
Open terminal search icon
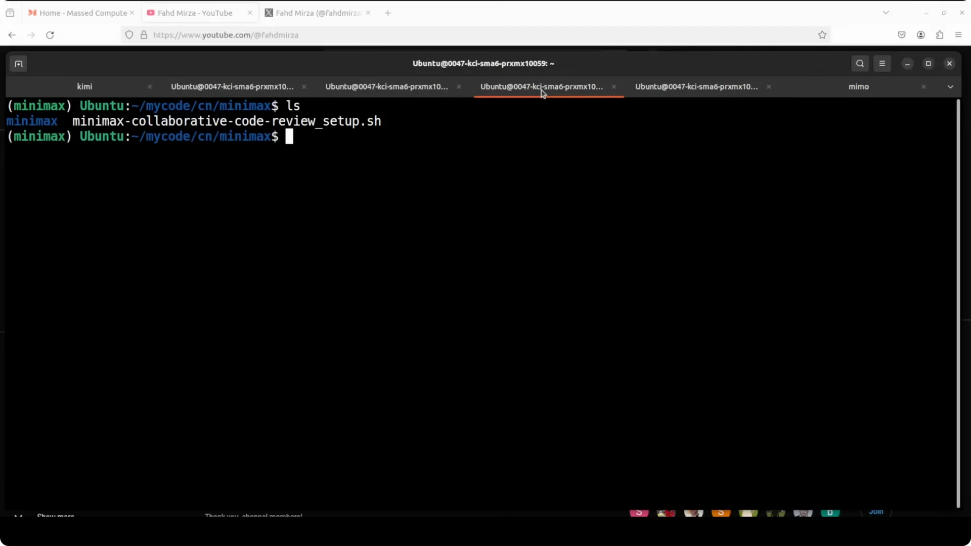click(x=860, y=64)
